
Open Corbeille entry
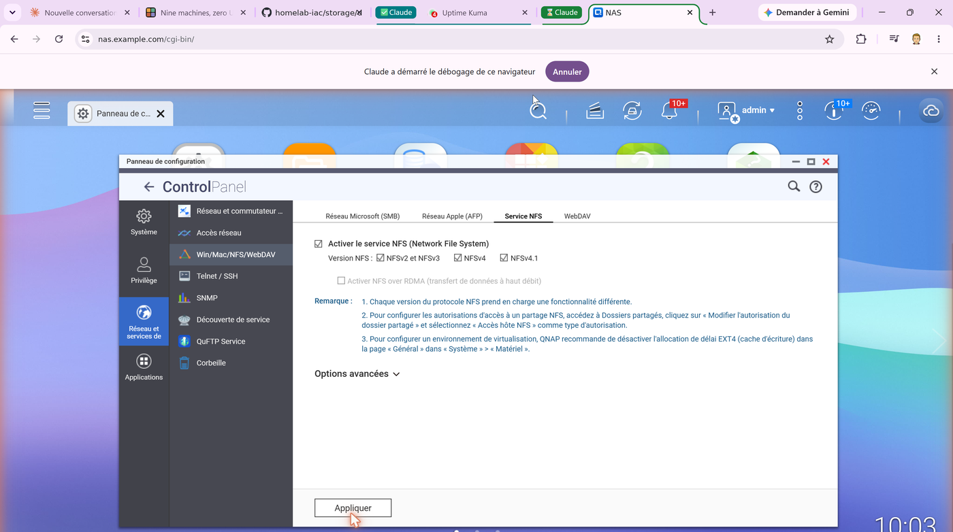tap(231, 363)
